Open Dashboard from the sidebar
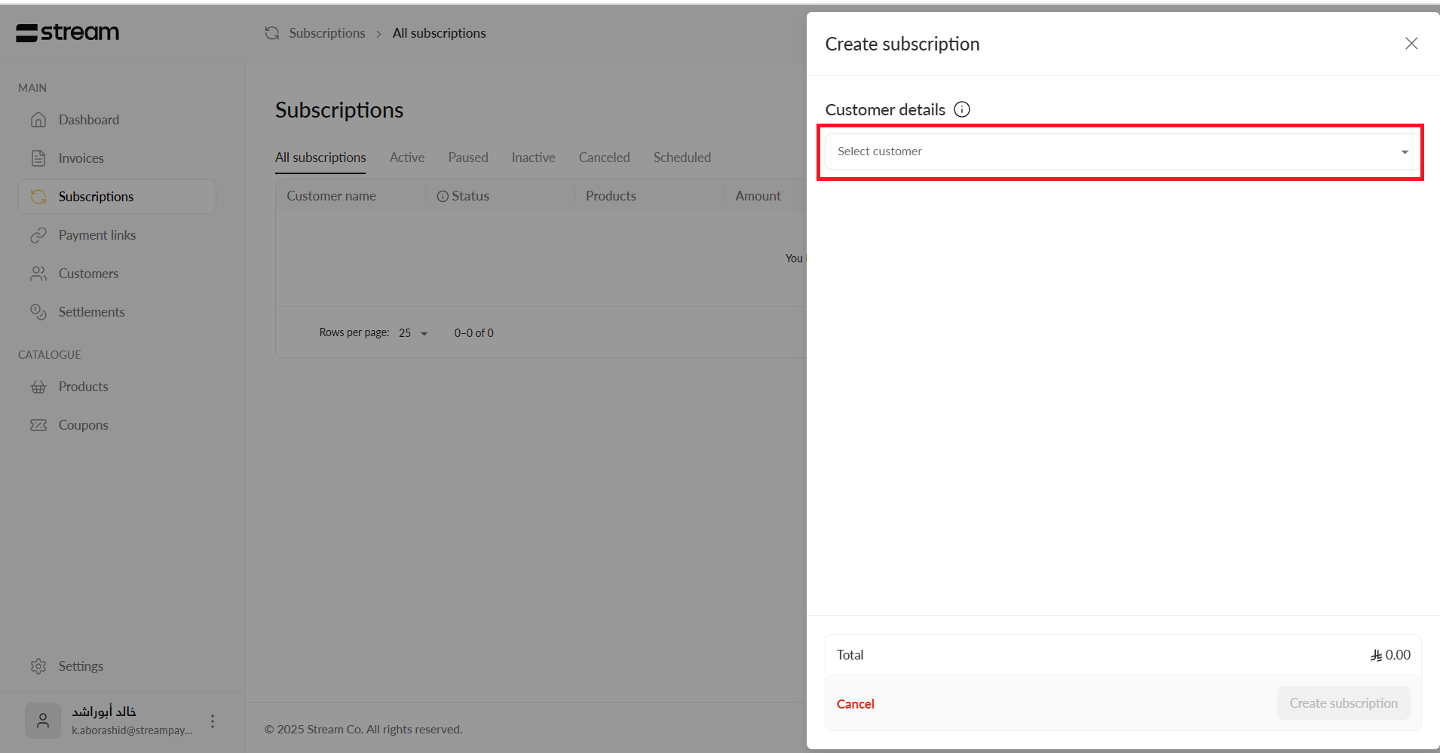Viewport: 1440px width, 753px height. click(x=88, y=120)
